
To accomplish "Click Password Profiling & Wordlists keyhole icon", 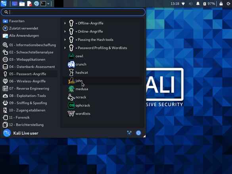I will pyautogui.click(x=71, y=48).
